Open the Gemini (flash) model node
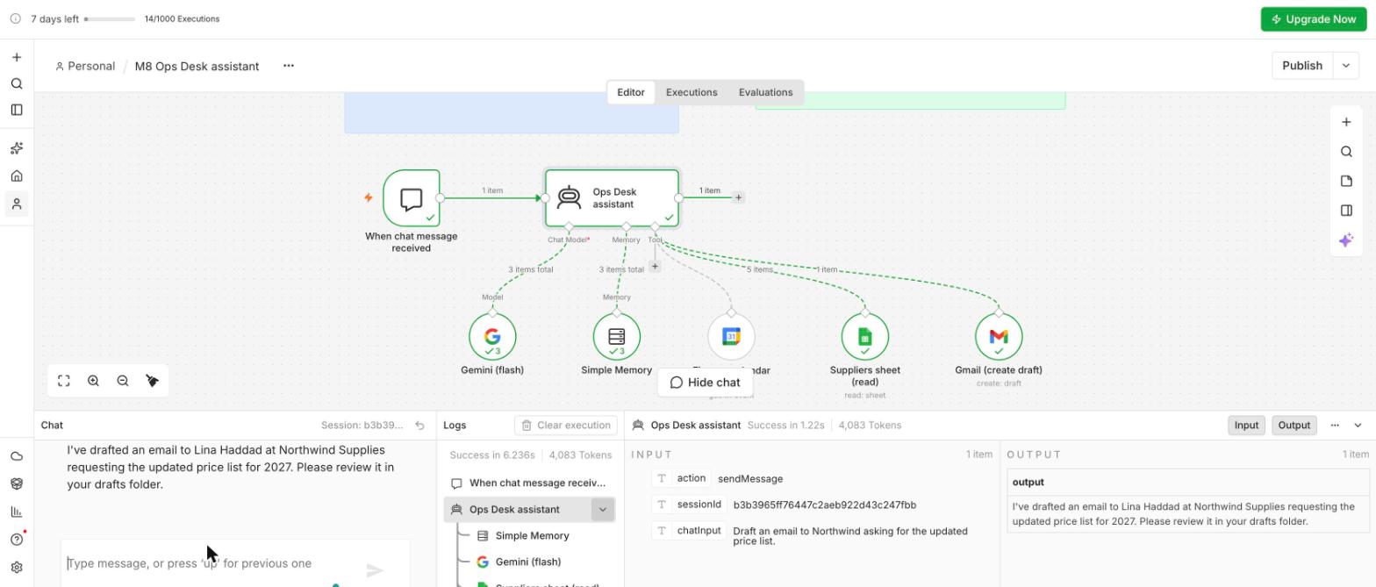This screenshot has width=1376, height=587. pos(492,336)
